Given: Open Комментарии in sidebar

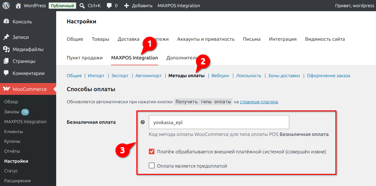Looking at the screenshot, I should tap(28, 73).
